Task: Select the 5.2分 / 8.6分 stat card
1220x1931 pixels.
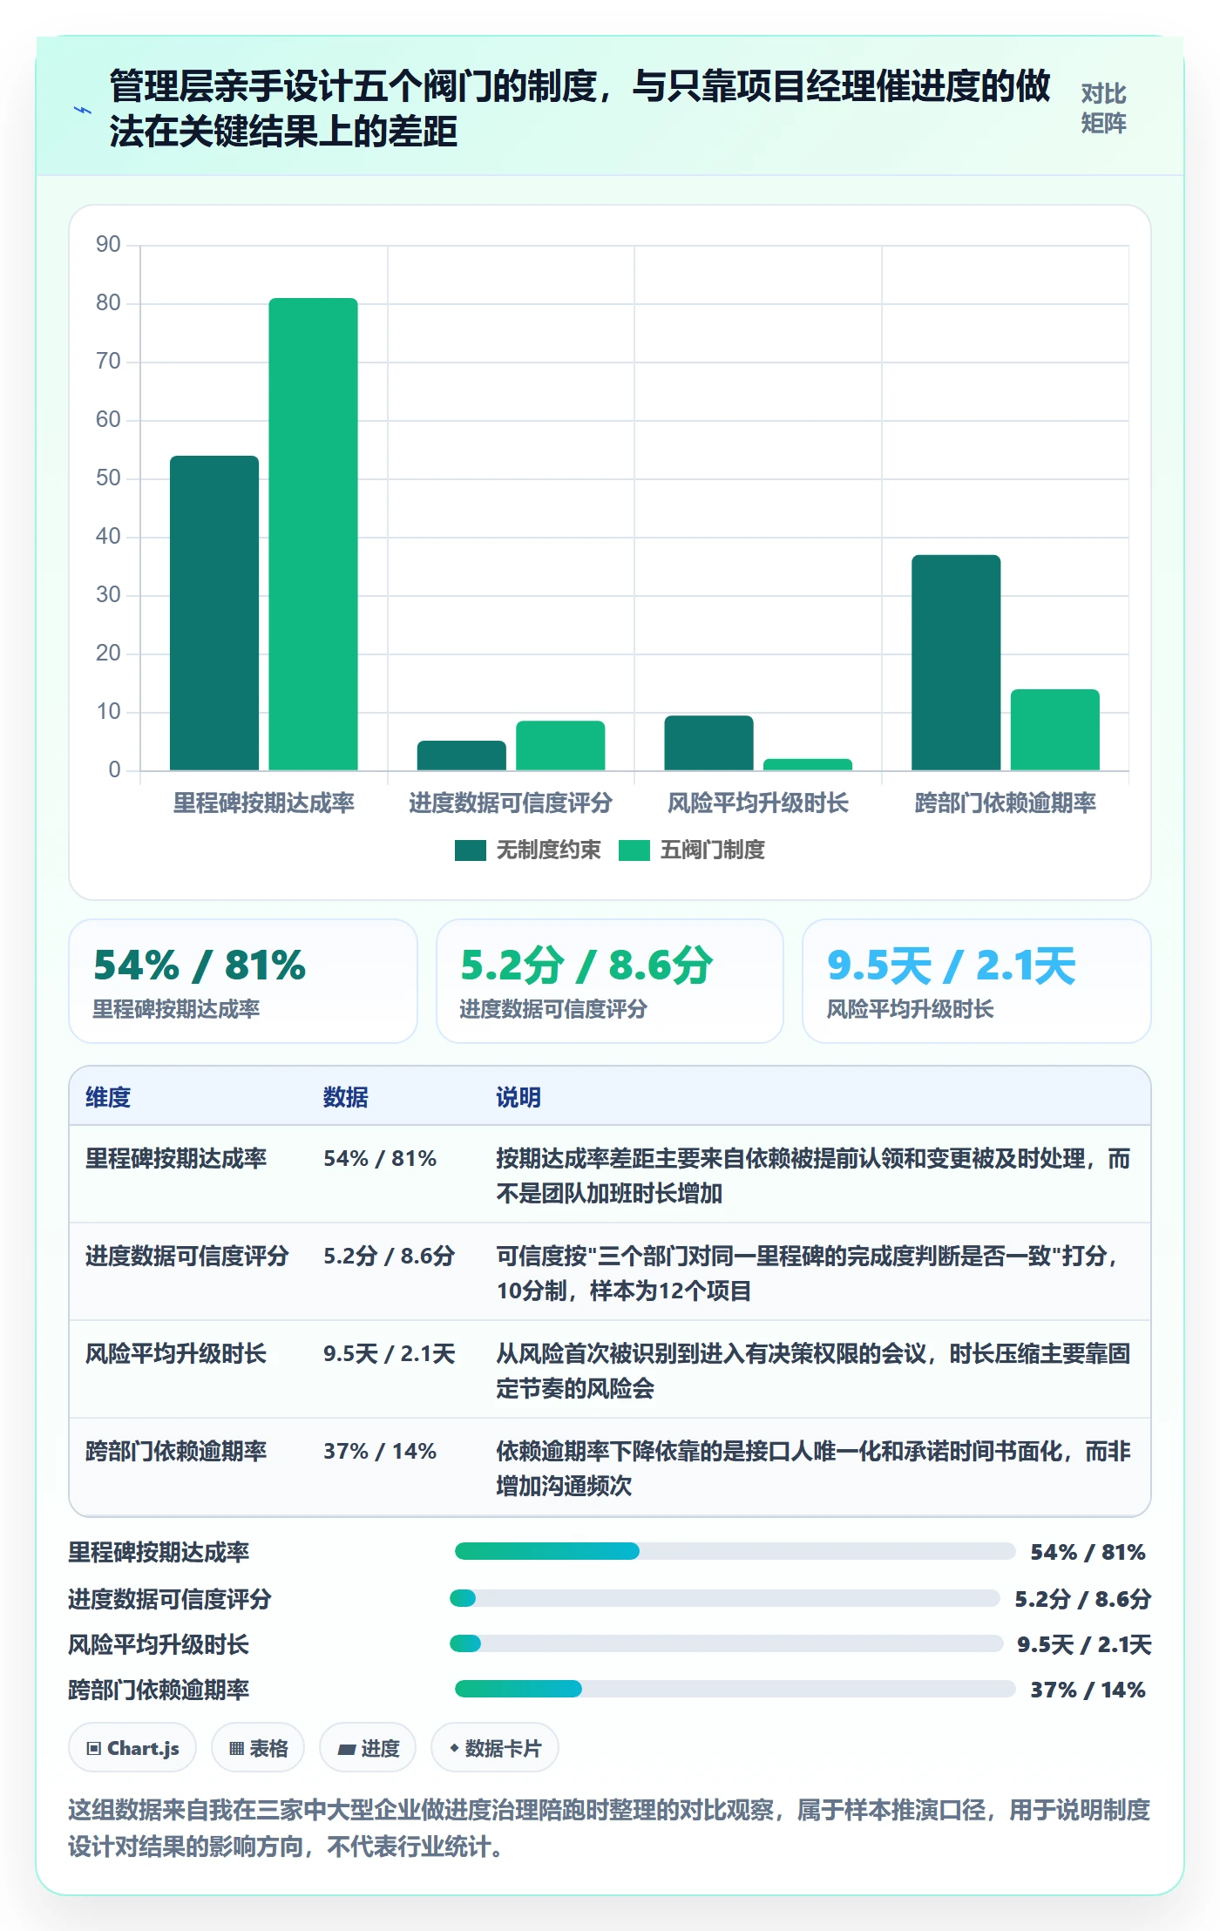Action: (x=610, y=981)
